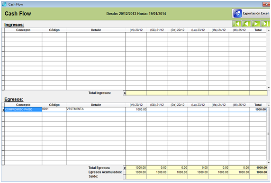Screen dimensions: 271x183
Task: Click Ingresos Detalle column header
Action: pyautogui.click(x=96, y=30)
